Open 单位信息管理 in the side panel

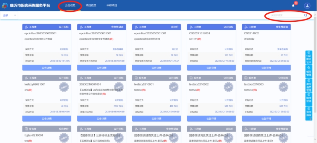pyautogui.click(x=309, y=85)
